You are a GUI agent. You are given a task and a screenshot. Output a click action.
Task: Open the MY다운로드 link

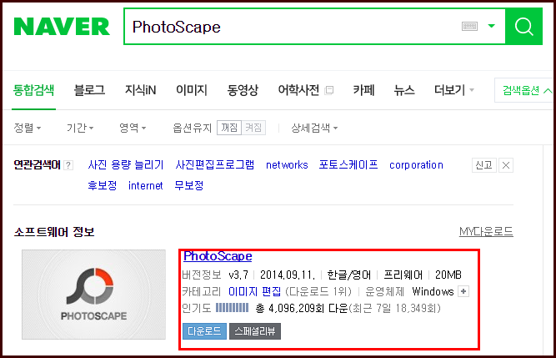486,232
